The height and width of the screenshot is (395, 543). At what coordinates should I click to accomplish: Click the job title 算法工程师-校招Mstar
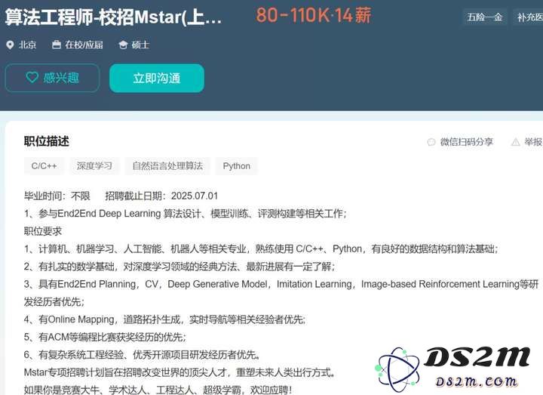[113, 17]
